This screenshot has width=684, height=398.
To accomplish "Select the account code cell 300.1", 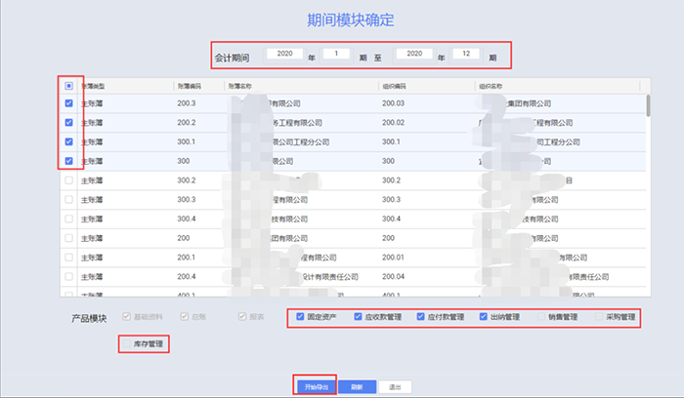I will 187,141.
